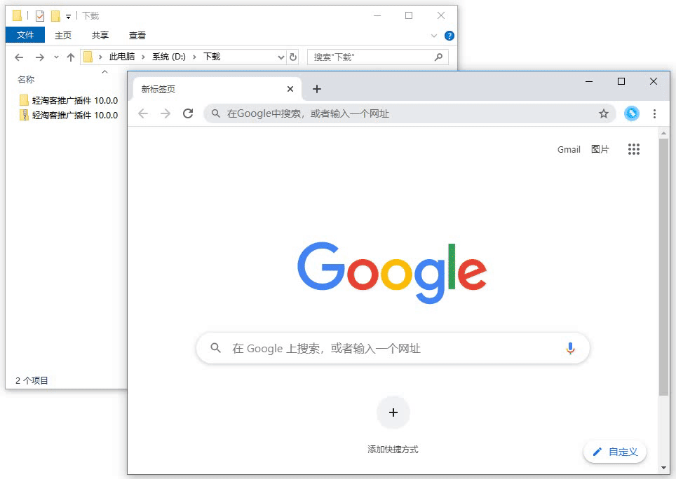The height and width of the screenshot is (479, 676).
Task: Open the Google apps grid
Action: (634, 149)
